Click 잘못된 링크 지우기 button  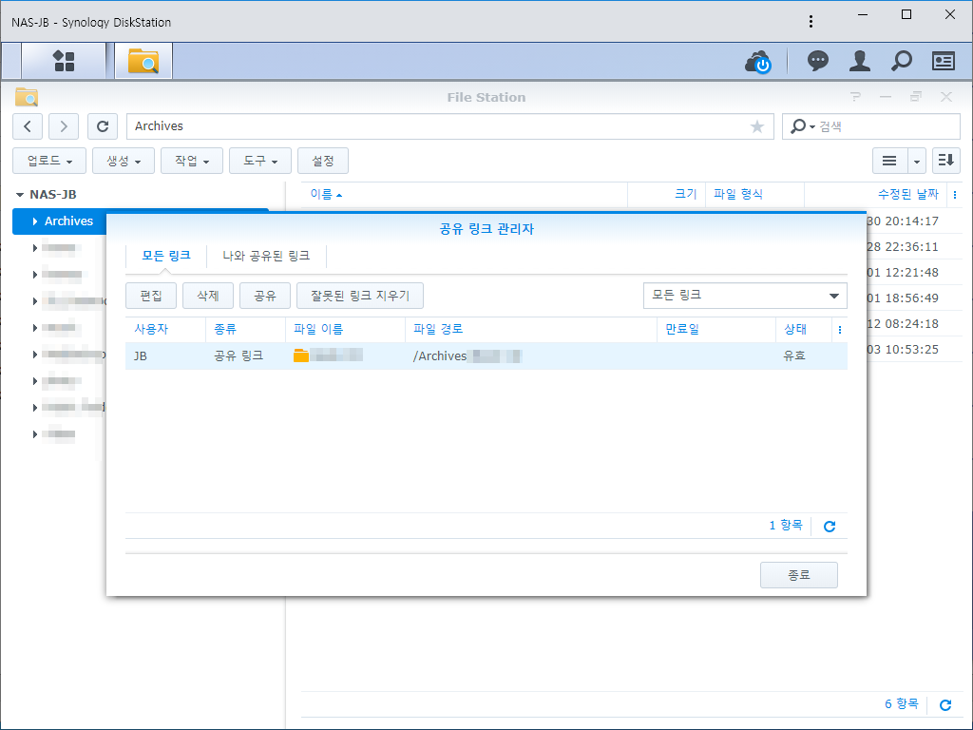click(x=360, y=296)
